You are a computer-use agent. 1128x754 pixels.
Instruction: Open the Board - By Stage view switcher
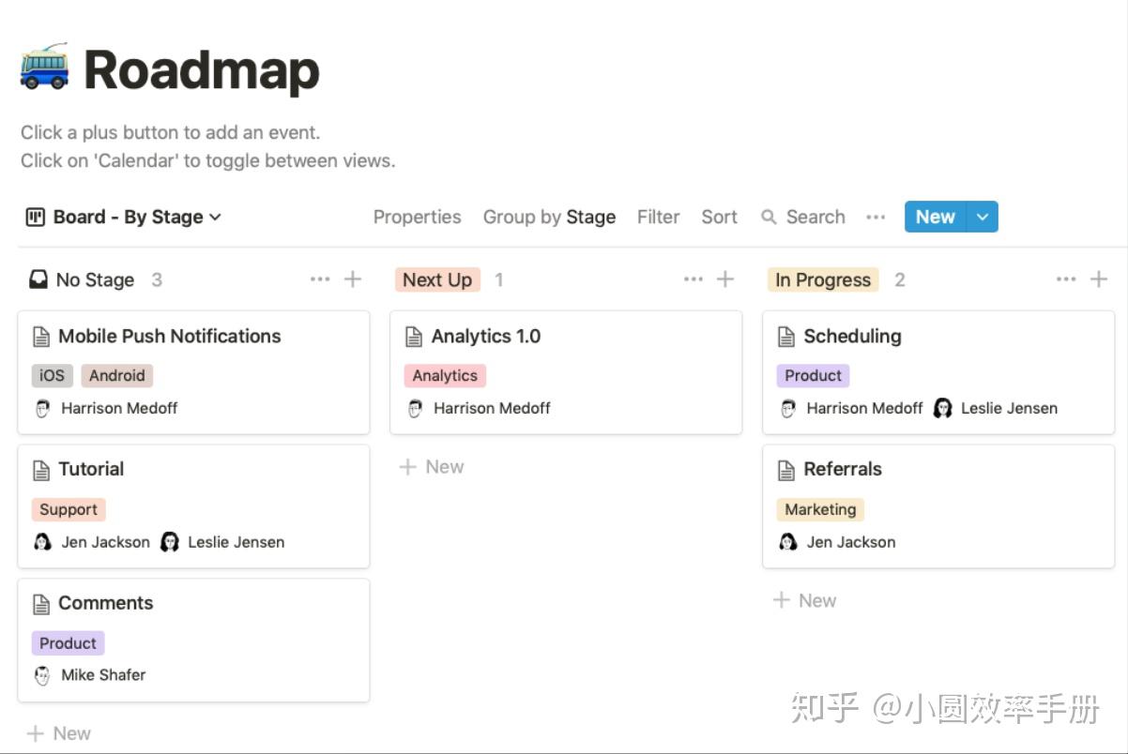pos(124,217)
